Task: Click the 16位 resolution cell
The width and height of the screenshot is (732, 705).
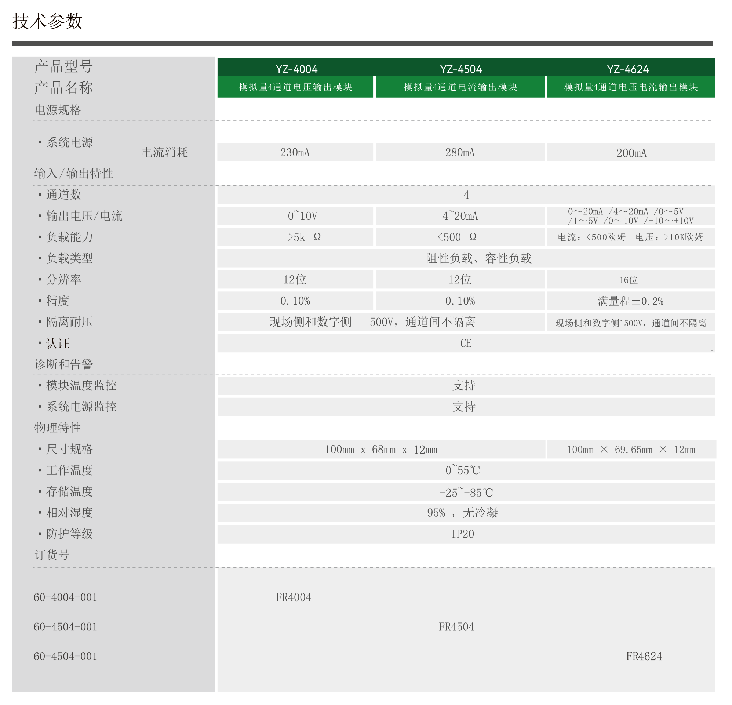Action: tap(628, 280)
